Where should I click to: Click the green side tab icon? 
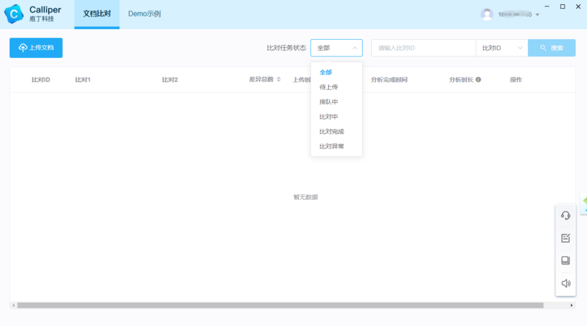[584, 204]
